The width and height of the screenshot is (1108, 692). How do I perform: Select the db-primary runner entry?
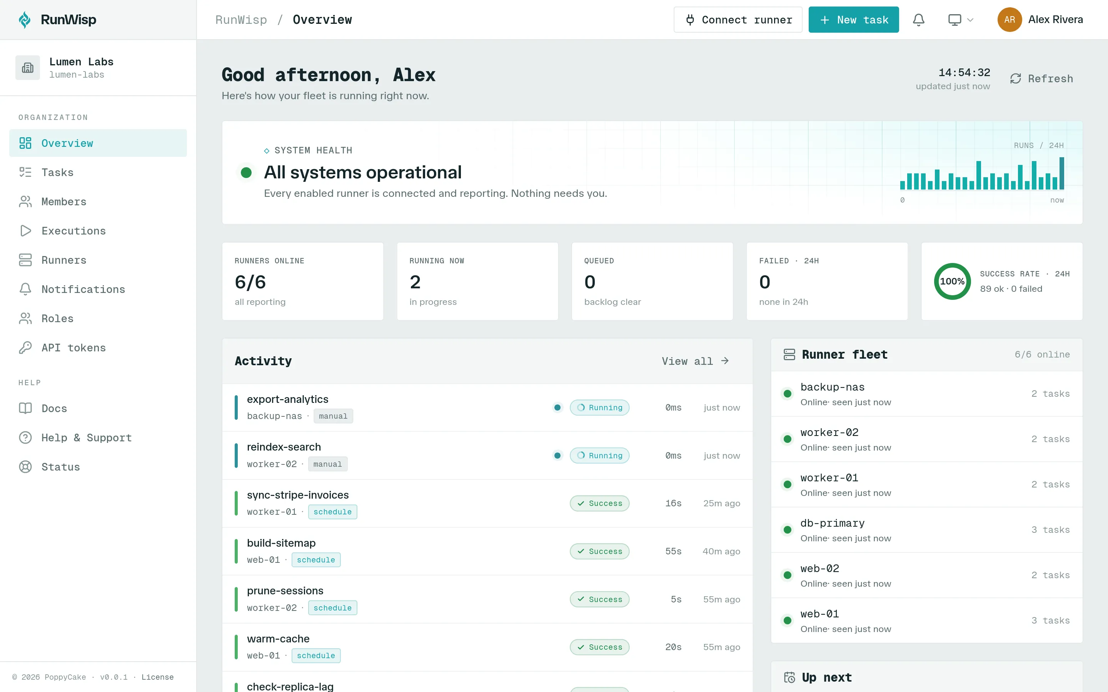click(x=927, y=530)
